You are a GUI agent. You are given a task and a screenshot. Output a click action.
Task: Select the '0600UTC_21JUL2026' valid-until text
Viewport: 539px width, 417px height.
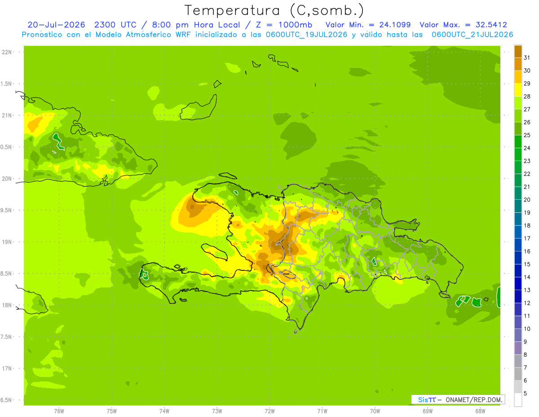[472, 35]
